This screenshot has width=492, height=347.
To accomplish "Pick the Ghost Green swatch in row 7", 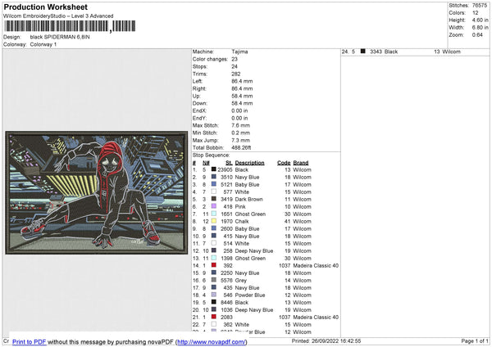I will [214, 214].
